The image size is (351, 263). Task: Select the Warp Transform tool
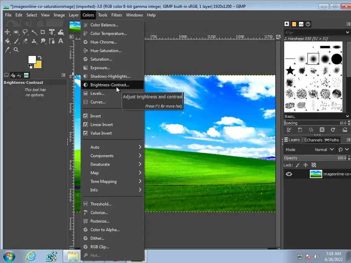pos(61,32)
